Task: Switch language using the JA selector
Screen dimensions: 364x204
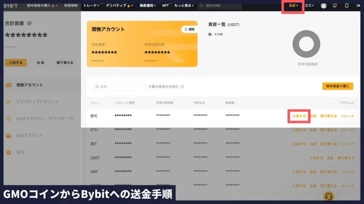Action: coord(358,6)
